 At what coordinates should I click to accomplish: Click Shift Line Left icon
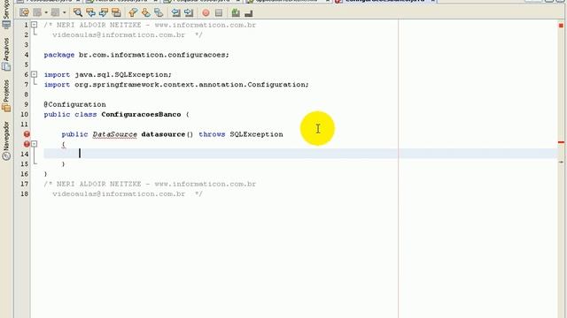[x=175, y=12]
